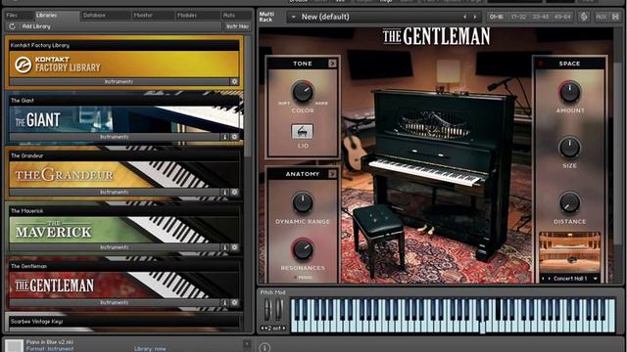
Task: Switch to the Database tab
Action: [105, 16]
